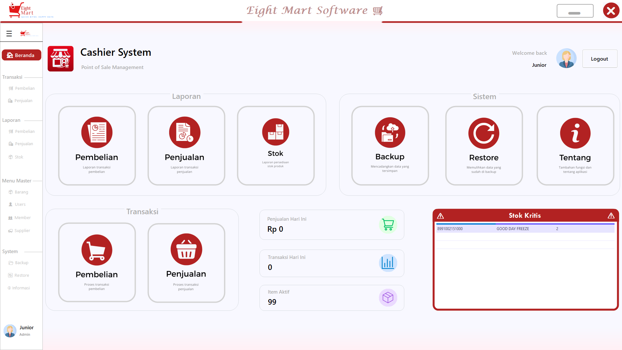622x350 pixels.
Task: Select Beranda in the sidebar
Action: 21,55
